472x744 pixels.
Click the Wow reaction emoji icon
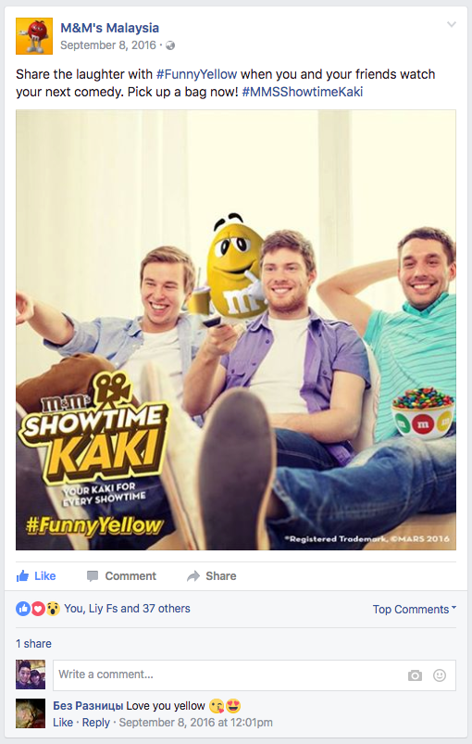click(x=53, y=609)
